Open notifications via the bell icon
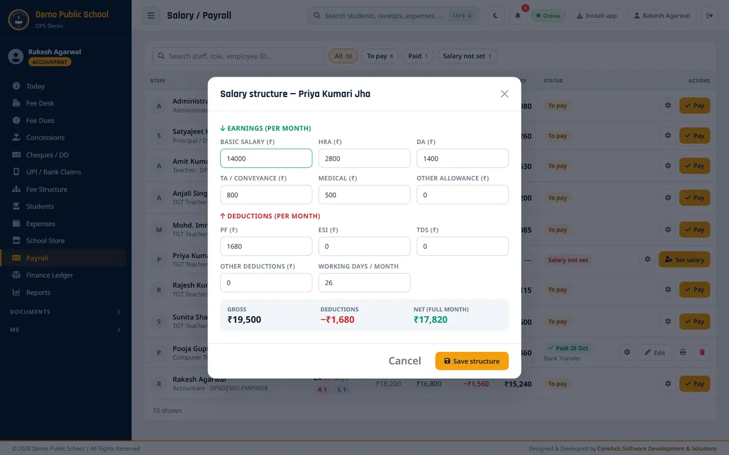The width and height of the screenshot is (729, 455). click(x=517, y=16)
